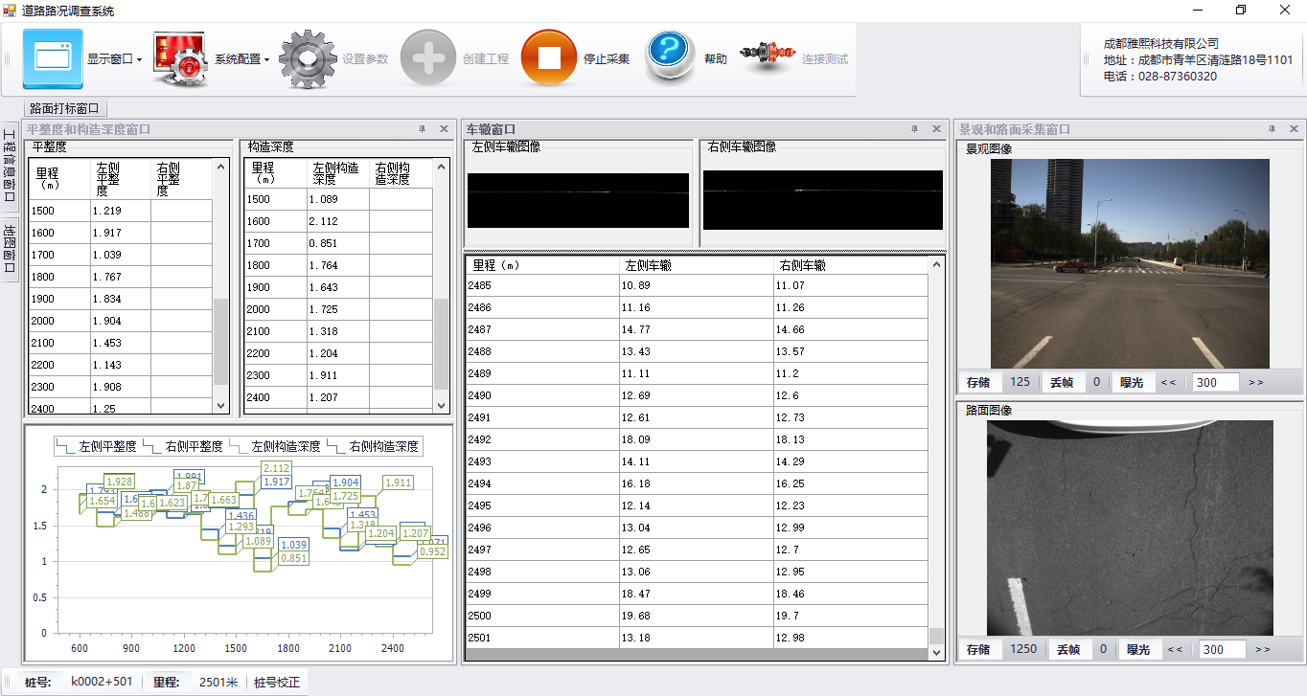Image resolution: width=1307 pixels, height=696 pixels.
Task: Open the 显示窗口 dropdown arrow
Action: pyautogui.click(x=139, y=59)
